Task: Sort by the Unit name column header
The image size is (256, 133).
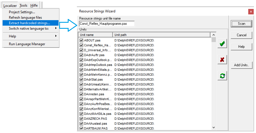Action: (96, 35)
